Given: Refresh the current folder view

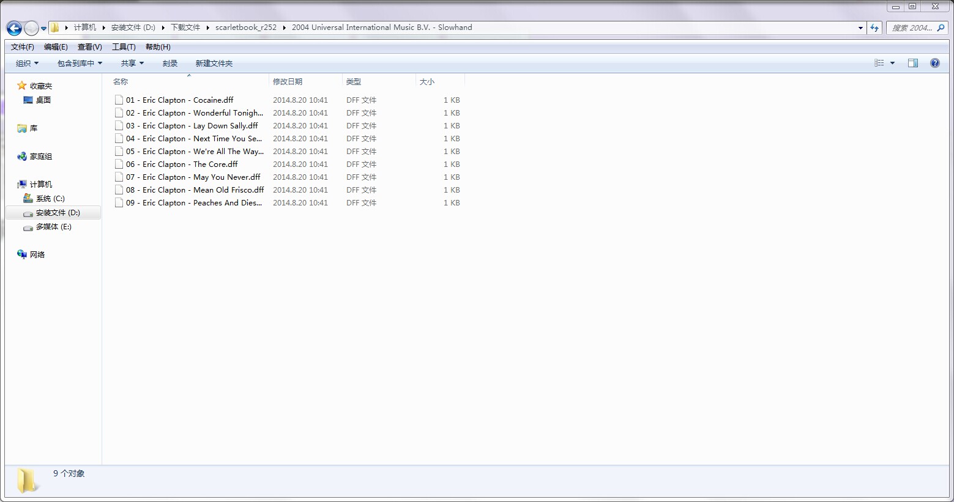Looking at the screenshot, I should [874, 28].
